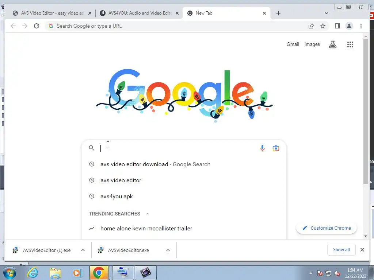Image resolution: width=374 pixels, height=280 pixels.
Task: Close the New Tab tab
Action: tap(264, 13)
